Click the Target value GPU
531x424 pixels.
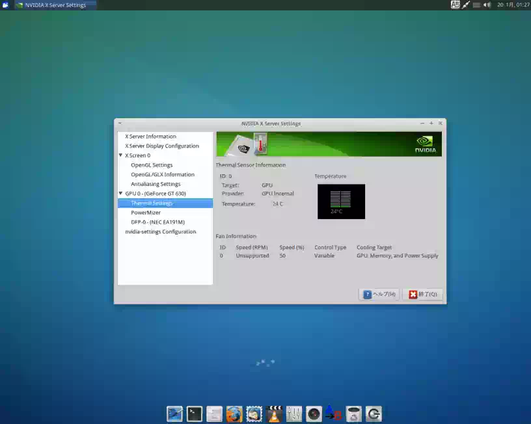(267, 185)
